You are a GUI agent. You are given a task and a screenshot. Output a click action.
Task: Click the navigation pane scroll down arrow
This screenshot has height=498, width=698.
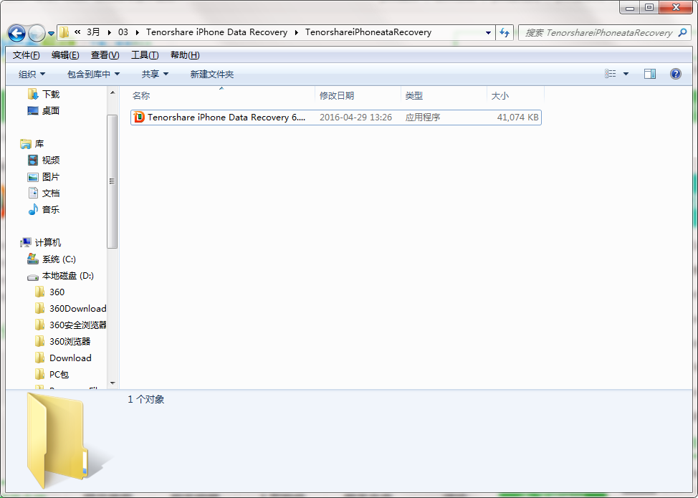tap(113, 383)
